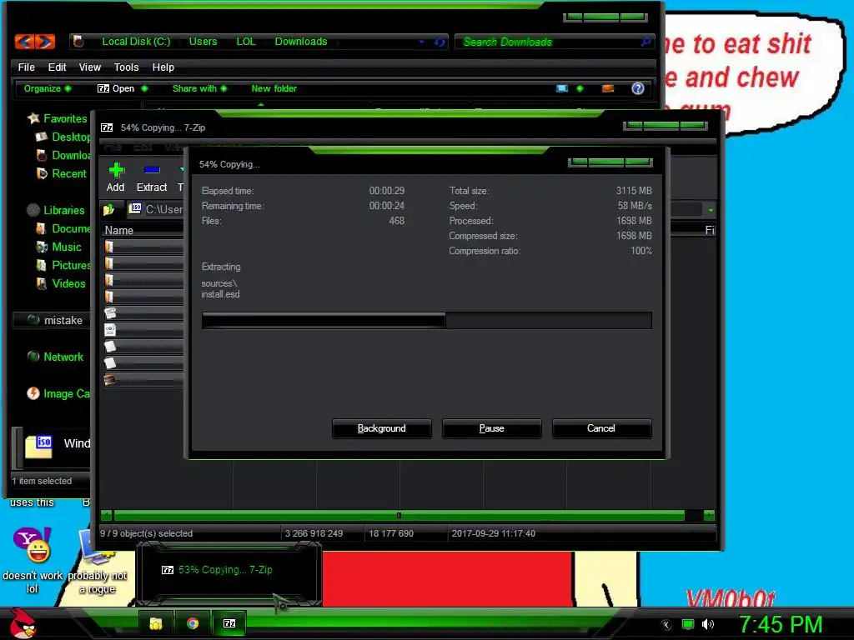Select Libraries in navigation pane
854x640 pixels.
pyautogui.click(x=56, y=210)
